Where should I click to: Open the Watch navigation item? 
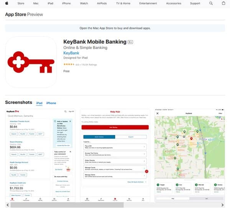[x=84, y=3]
